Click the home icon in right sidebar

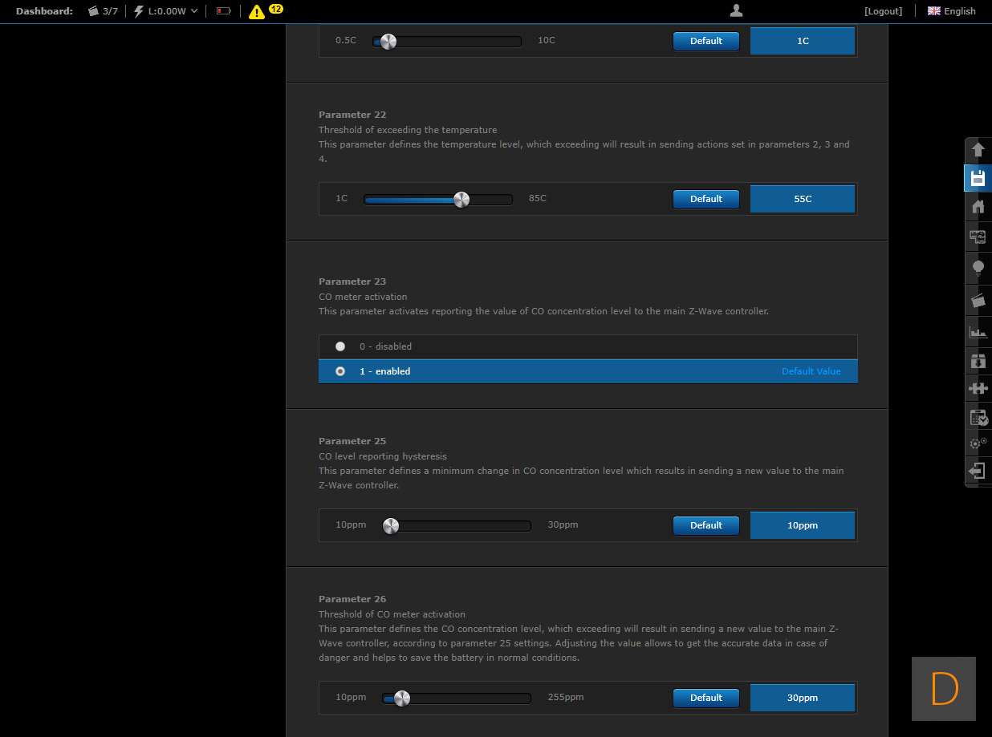click(978, 207)
